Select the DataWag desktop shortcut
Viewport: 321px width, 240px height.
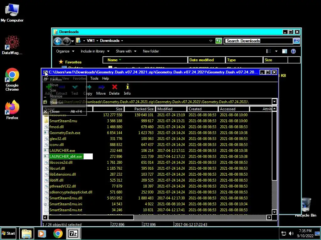(x=12, y=45)
